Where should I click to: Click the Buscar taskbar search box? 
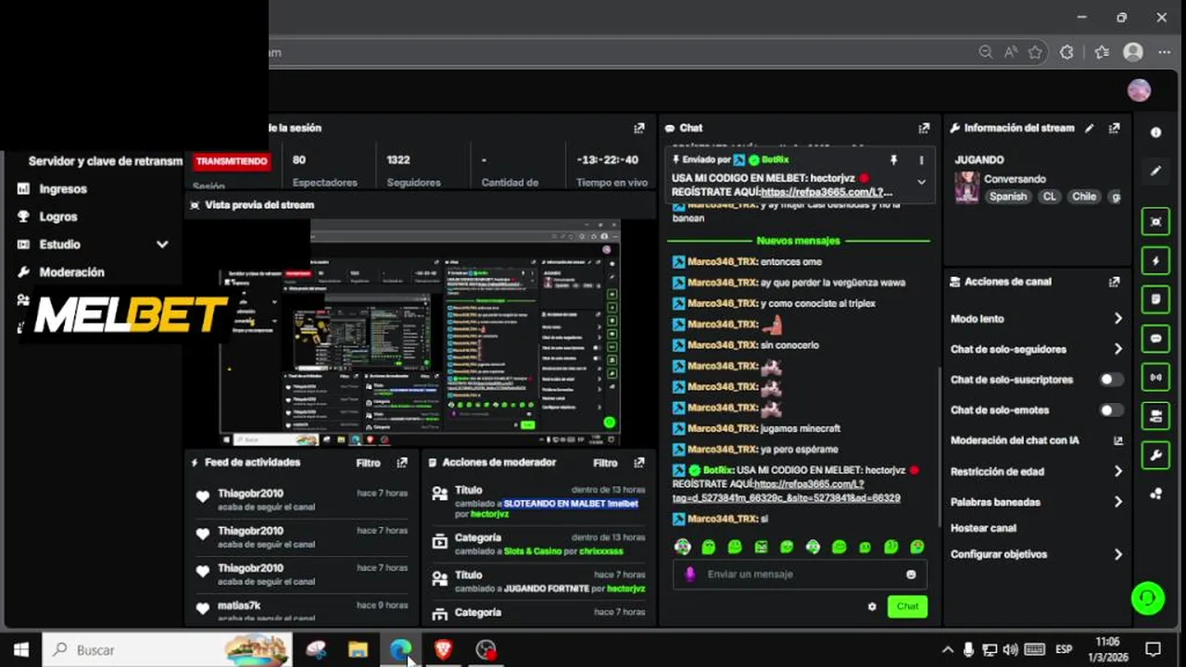(168, 650)
